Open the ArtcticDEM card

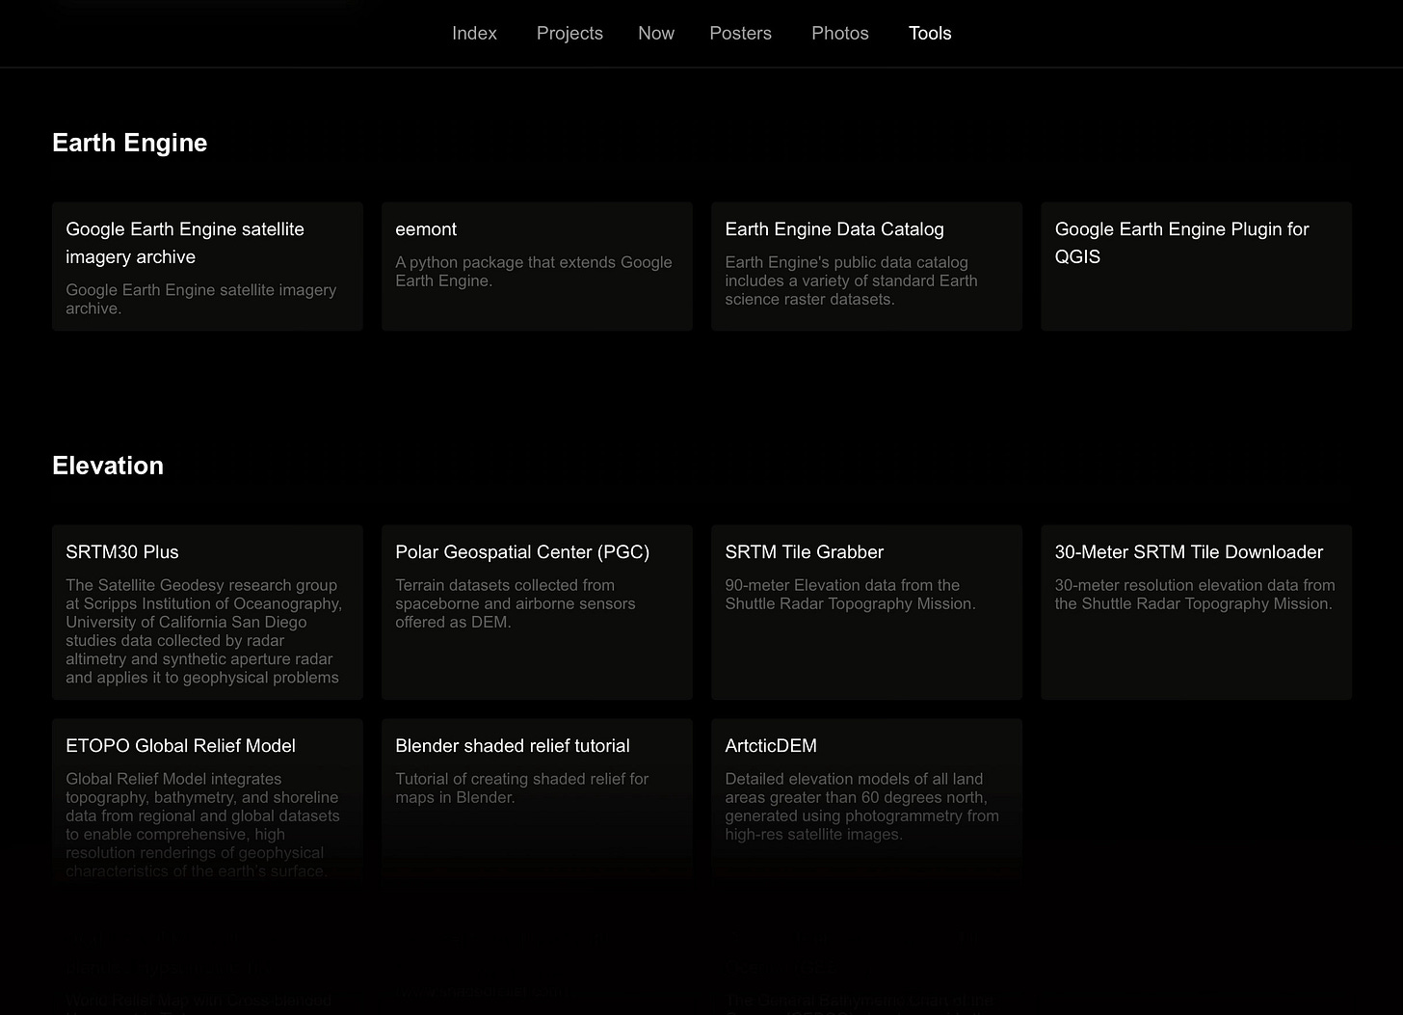click(x=866, y=800)
